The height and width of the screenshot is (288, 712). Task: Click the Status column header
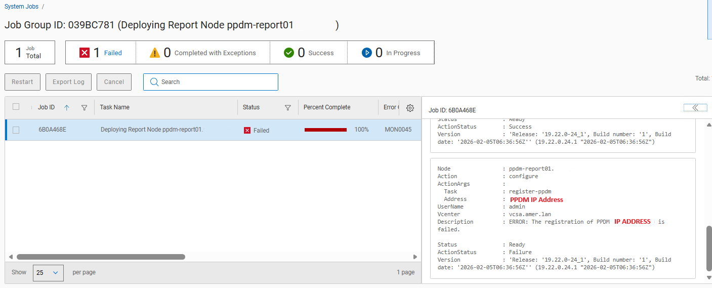[251, 107]
